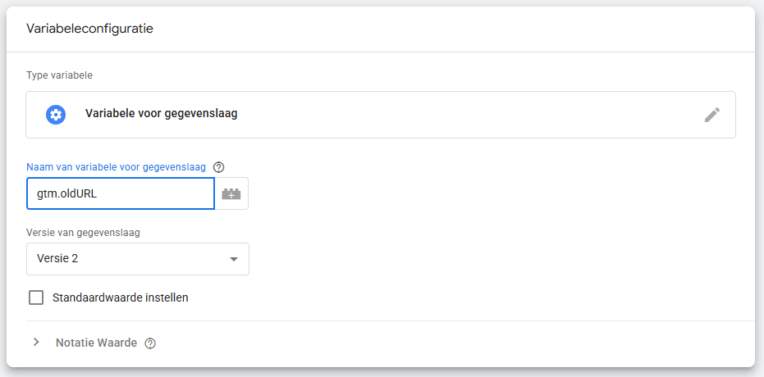
Task: Click the dropdown arrow in version selector
Action: click(233, 259)
